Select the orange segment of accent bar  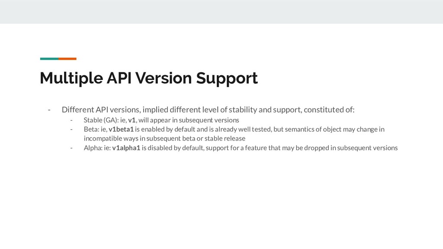click(67, 59)
